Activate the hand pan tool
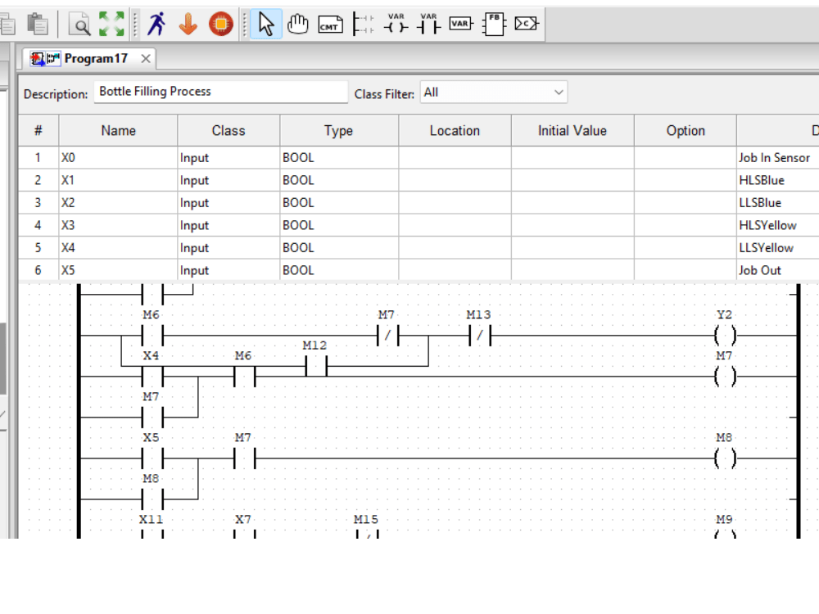The width and height of the screenshot is (819, 614). point(297,24)
